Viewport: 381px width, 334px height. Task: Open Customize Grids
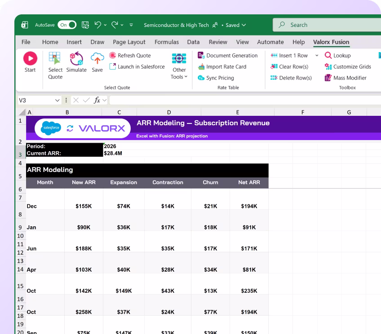coord(348,66)
